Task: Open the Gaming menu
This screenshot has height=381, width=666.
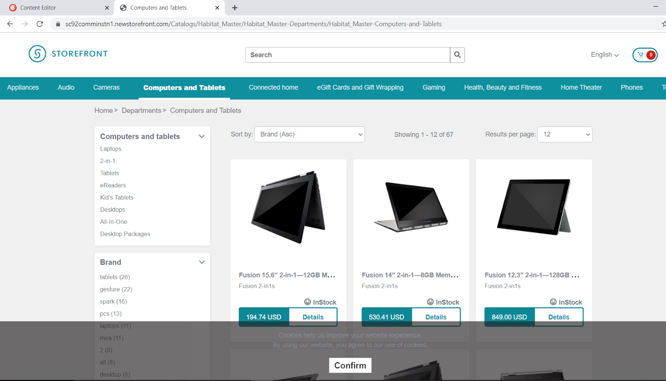Action: tap(434, 87)
